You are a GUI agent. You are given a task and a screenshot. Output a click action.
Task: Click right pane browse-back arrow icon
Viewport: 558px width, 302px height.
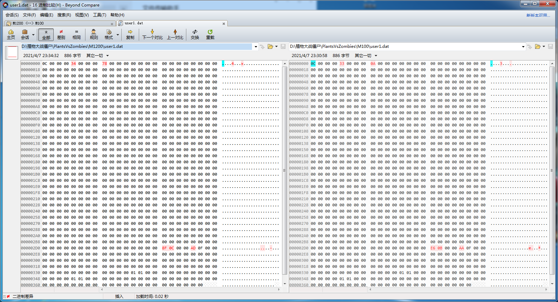click(530, 47)
